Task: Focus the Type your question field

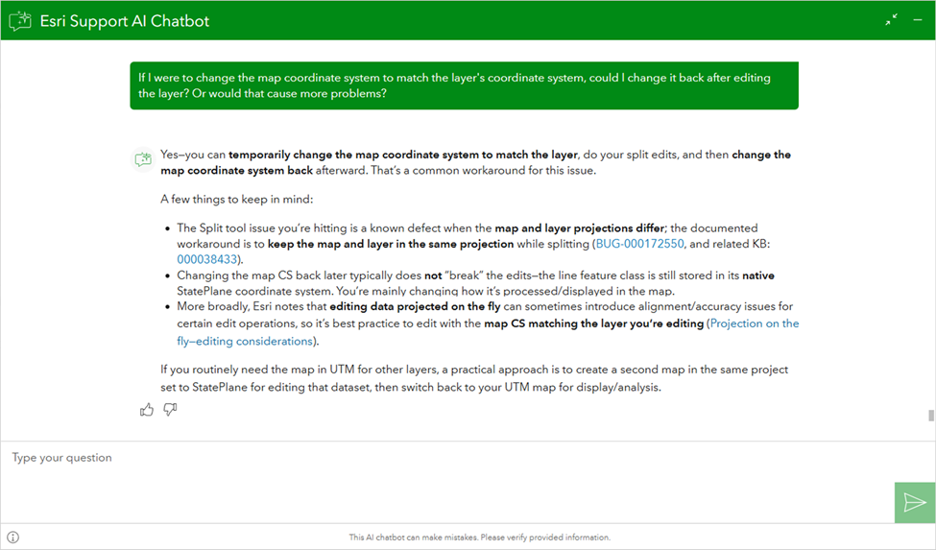Action: pyautogui.click(x=447, y=482)
